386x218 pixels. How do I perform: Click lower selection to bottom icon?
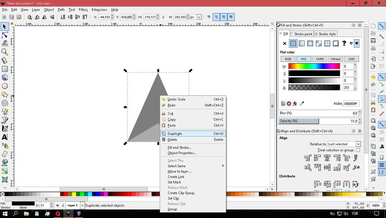pyautogui.click(x=63, y=17)
